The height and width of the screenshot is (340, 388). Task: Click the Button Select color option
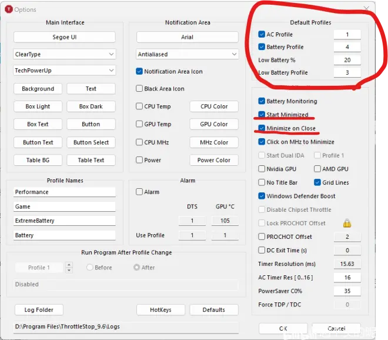[91, 142]
